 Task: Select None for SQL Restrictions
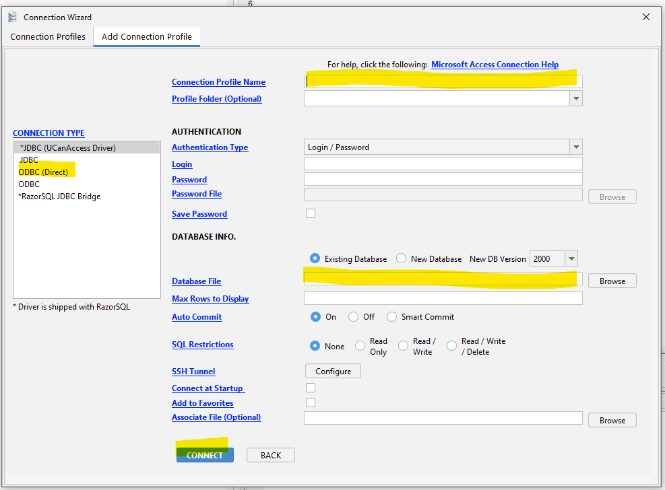coord(315,346)
